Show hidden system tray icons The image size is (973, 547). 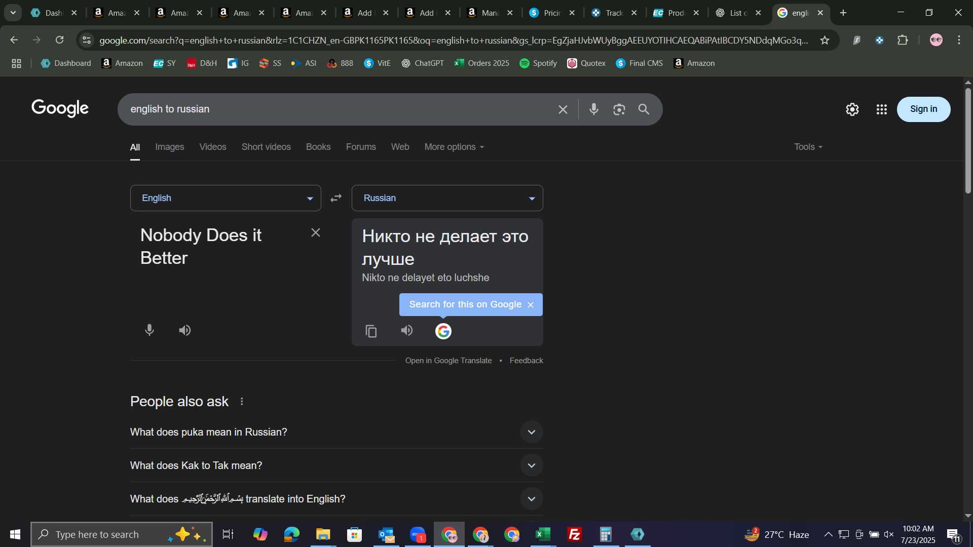(x=828, y=534)
